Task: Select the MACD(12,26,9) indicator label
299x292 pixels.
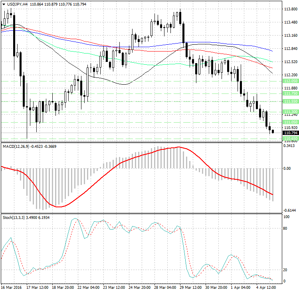Action: (x=16, y=146)
